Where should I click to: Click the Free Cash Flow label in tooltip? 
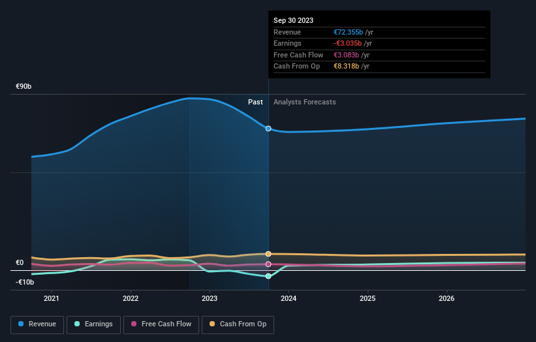(x=298, y=55)
